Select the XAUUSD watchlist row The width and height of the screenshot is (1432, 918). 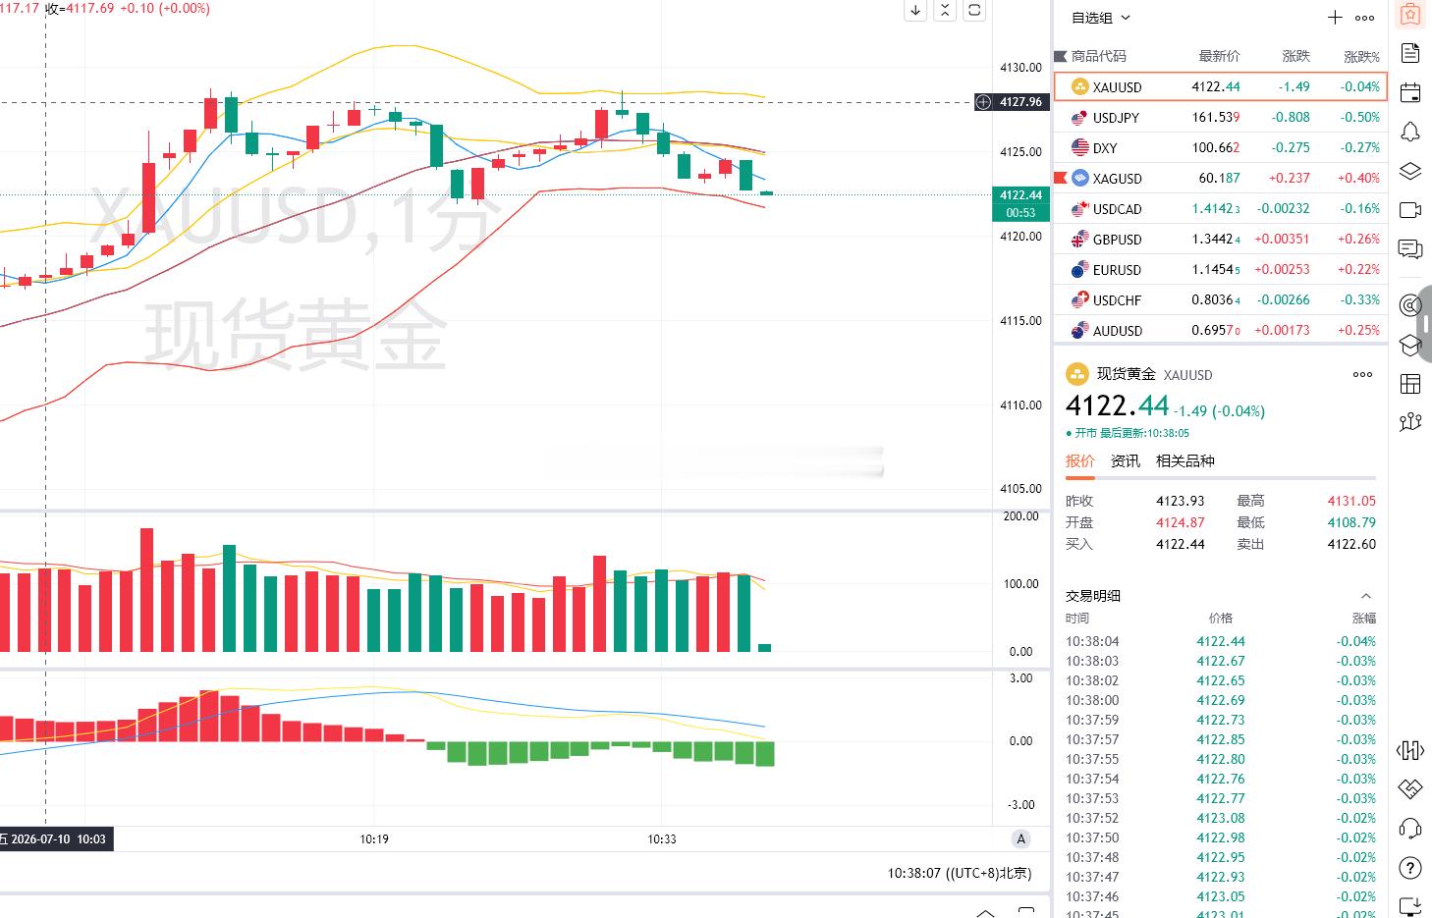[x=1220, y=86]
